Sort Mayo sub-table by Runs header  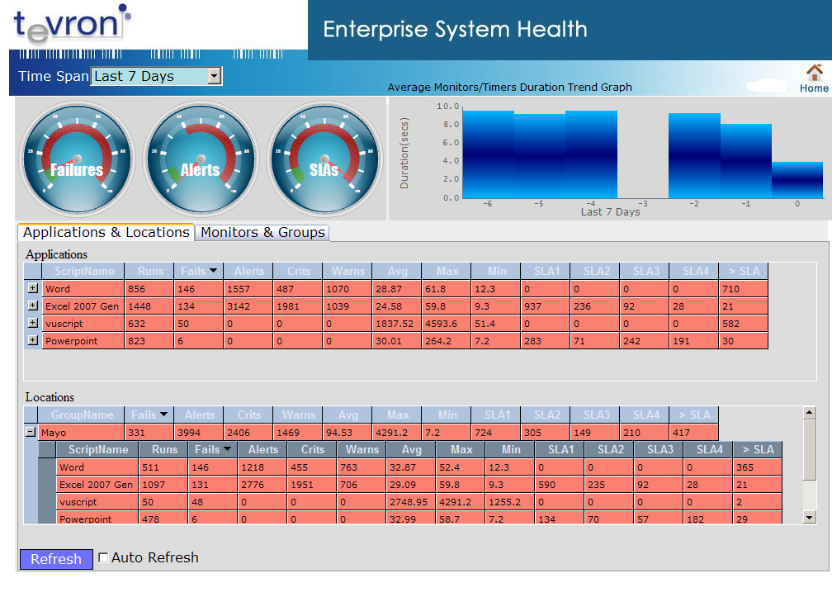[x=163, y=449]
